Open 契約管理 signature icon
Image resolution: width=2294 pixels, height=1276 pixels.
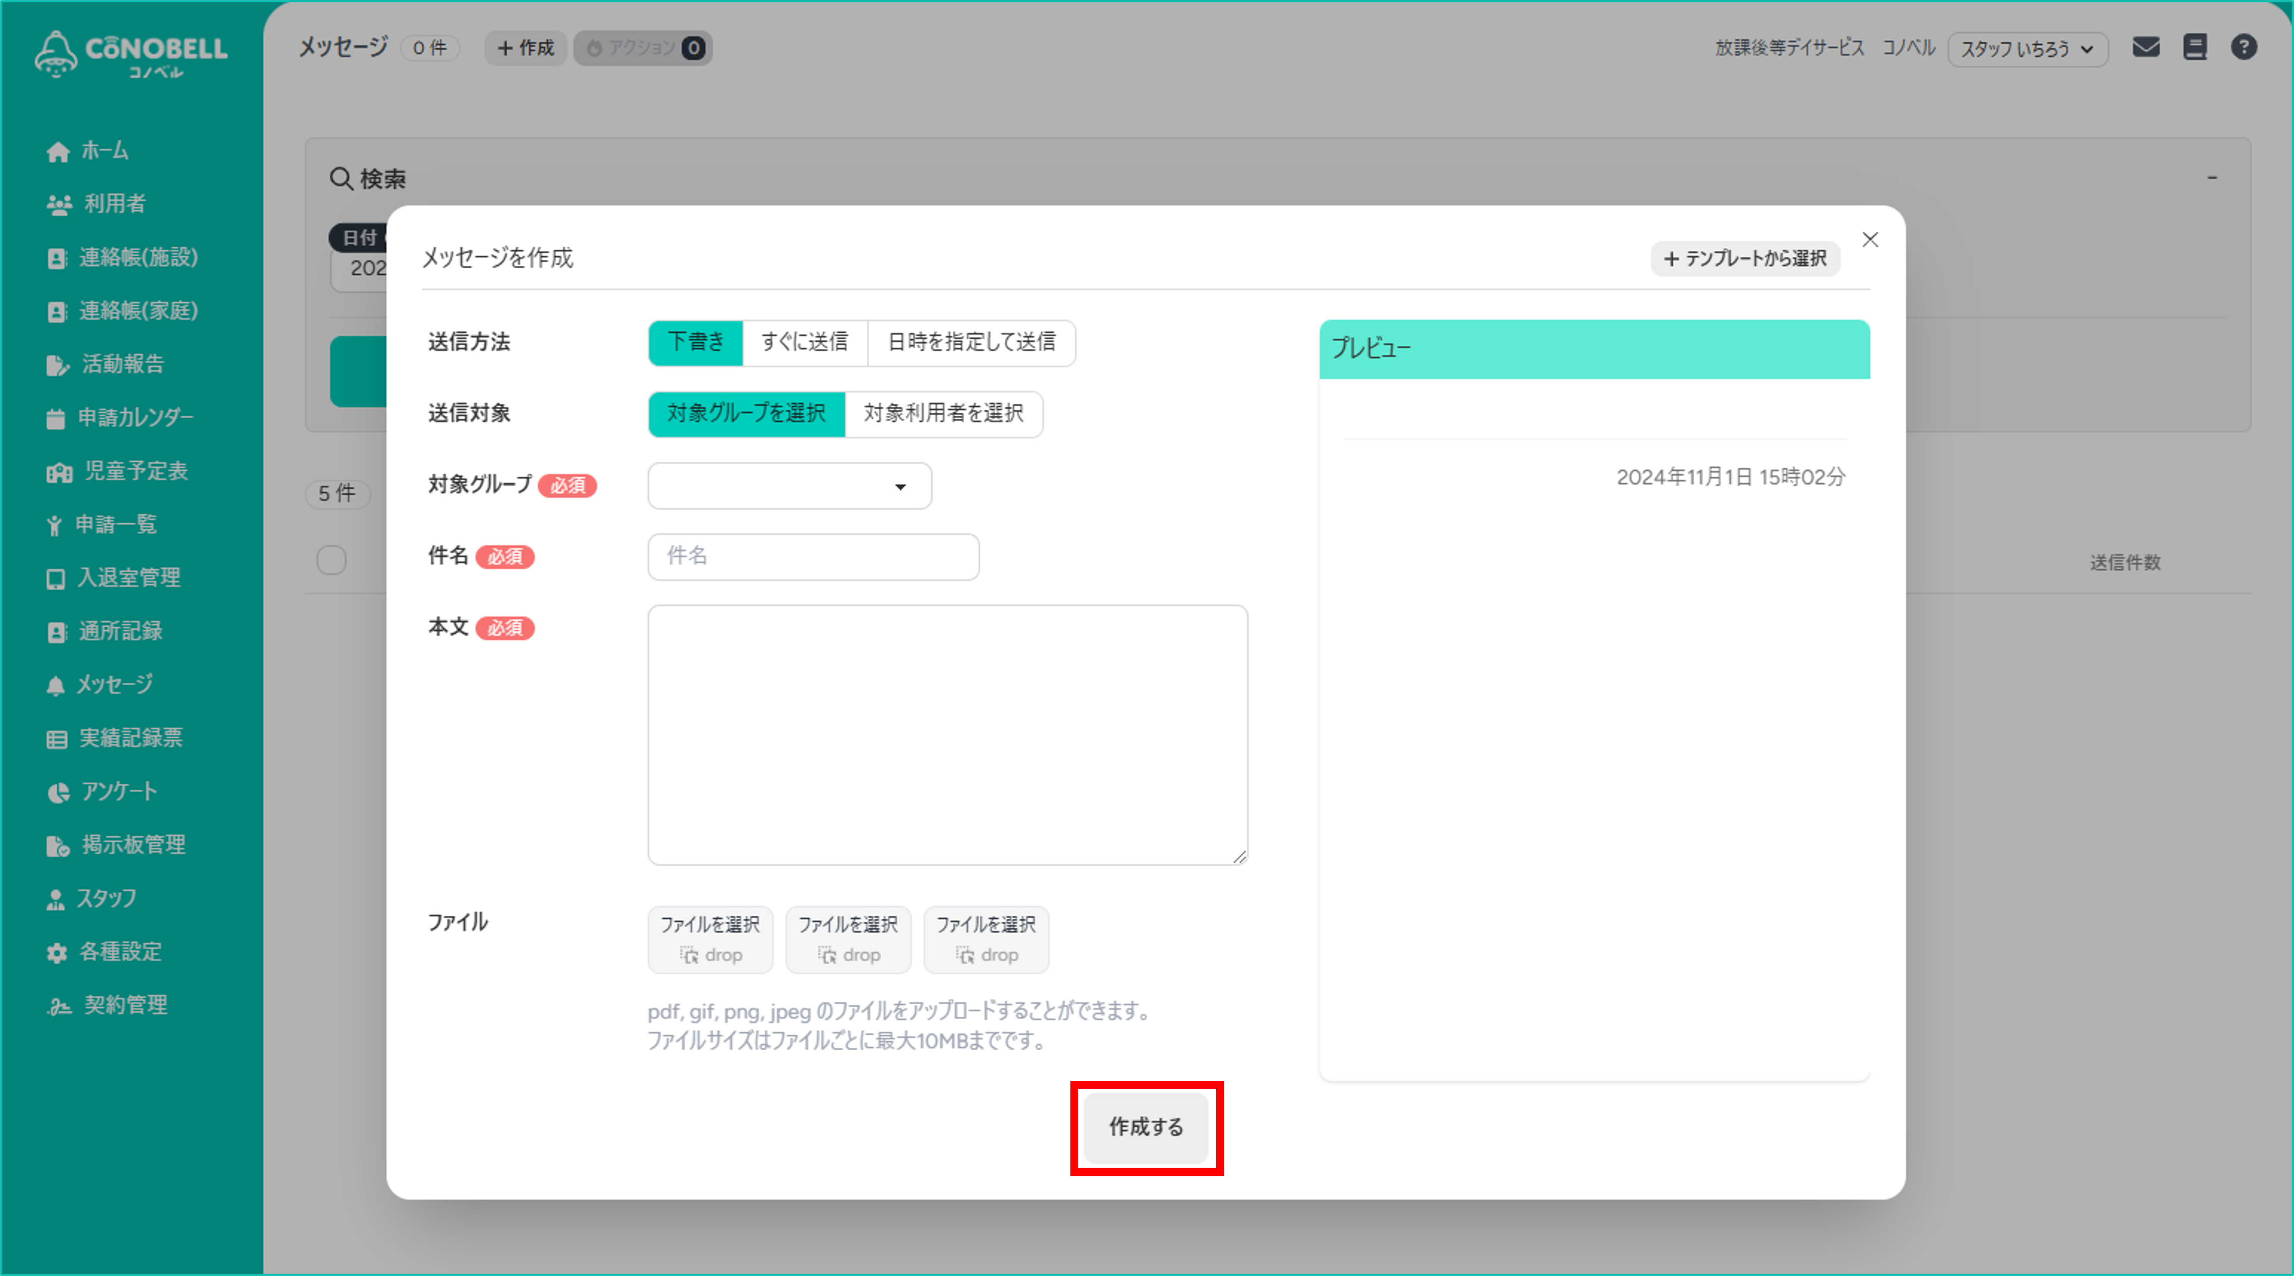click(59, 1006)
